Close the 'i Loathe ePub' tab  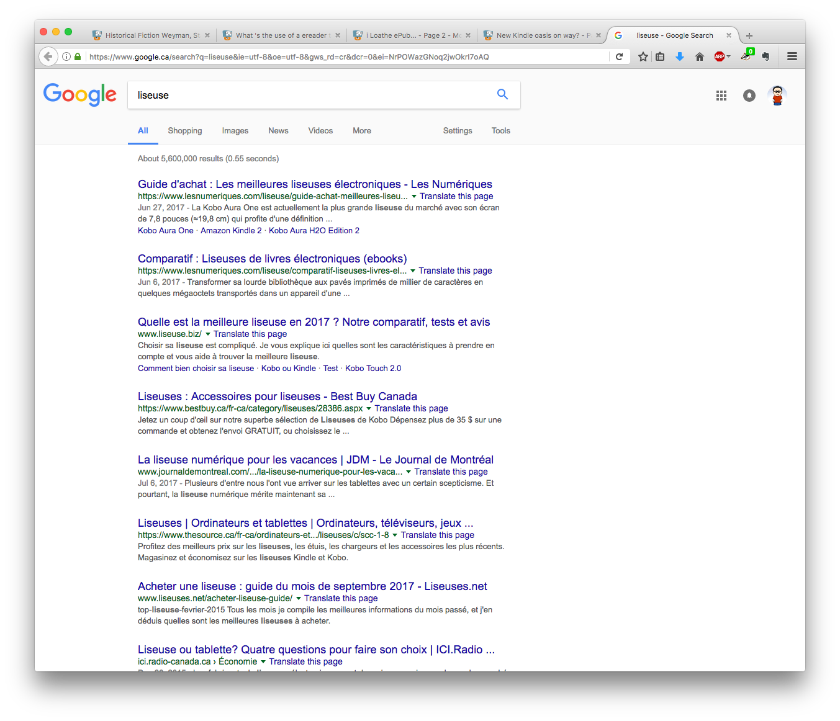tap(468, 35)
